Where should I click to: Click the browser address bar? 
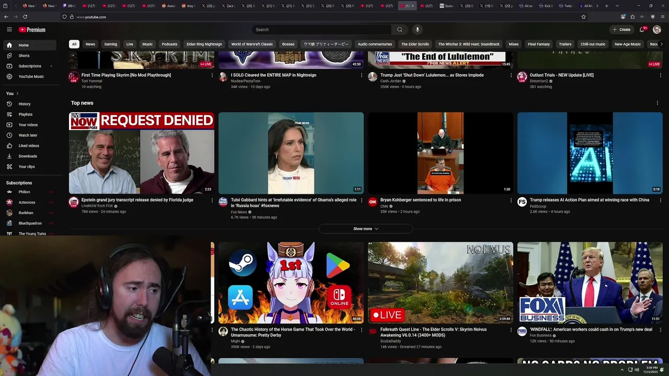324,17
